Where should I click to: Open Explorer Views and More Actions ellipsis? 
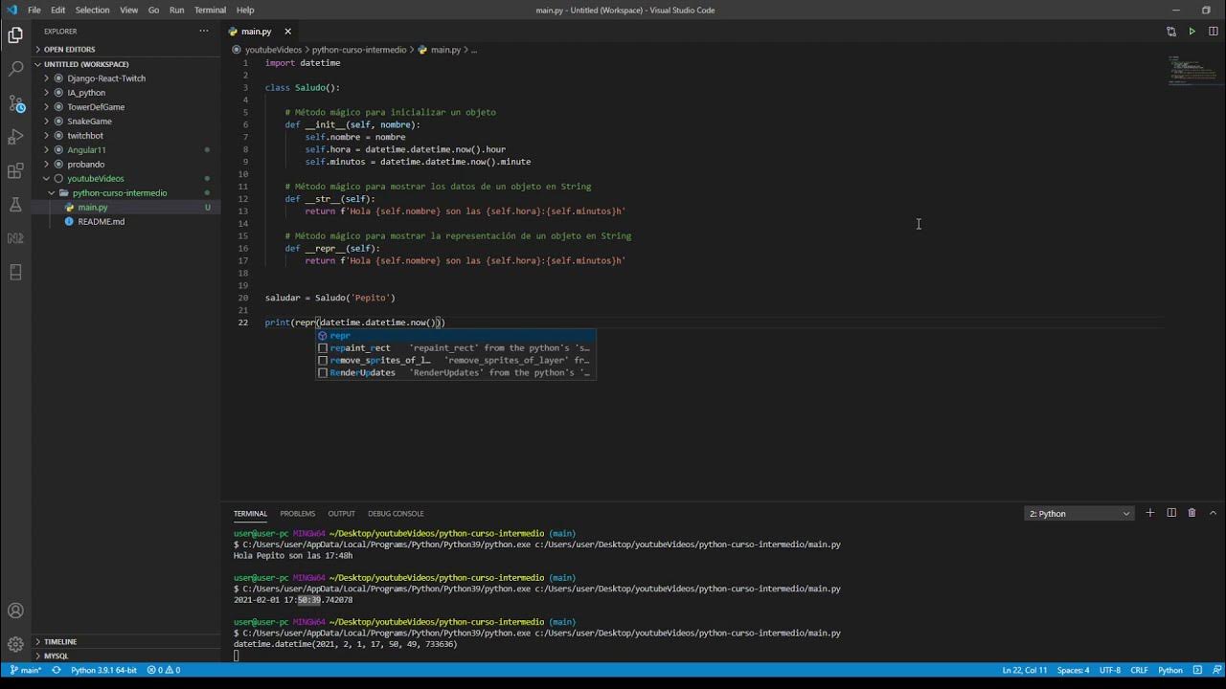click(x=203, y=32)
